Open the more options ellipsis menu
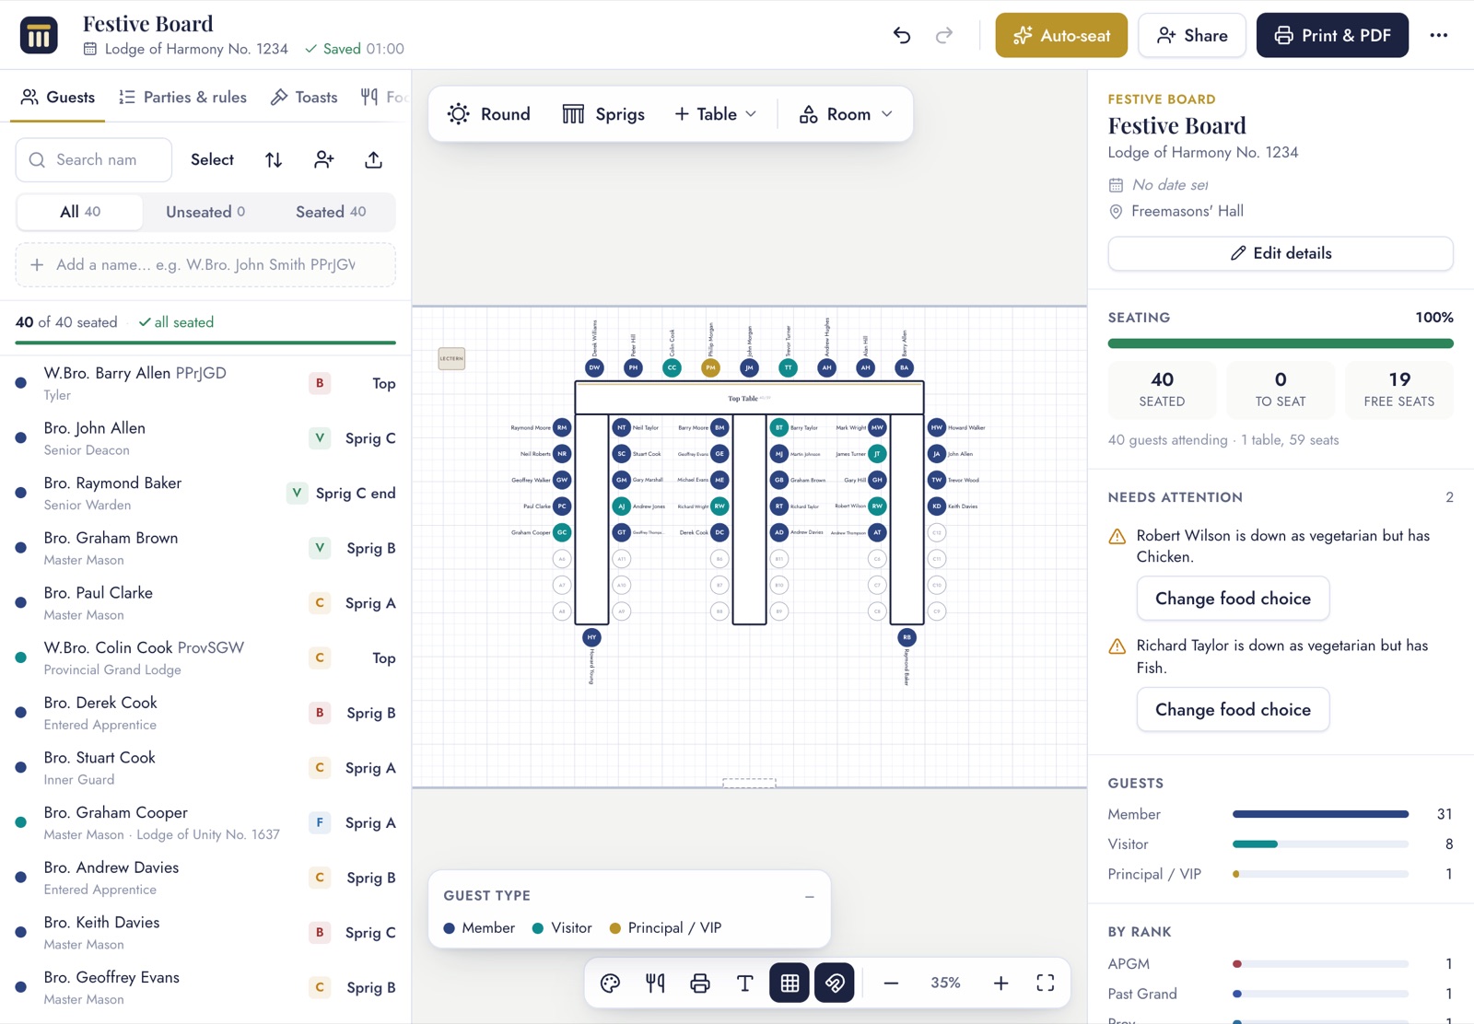This screenshot has width=1474, height=1024. pos(1438,36)
